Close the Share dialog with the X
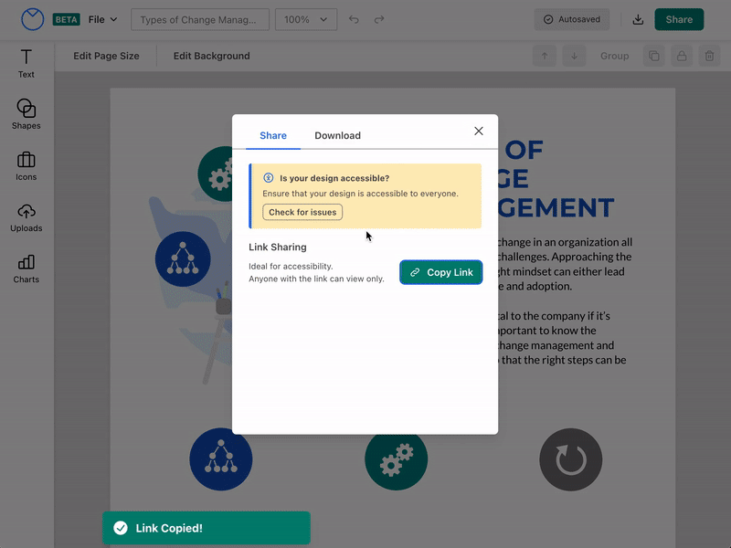 pos(478,131)
